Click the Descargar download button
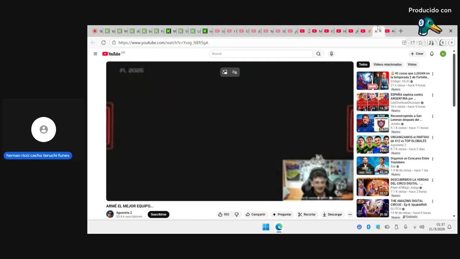Screen dimensions: 460x259 pyautogui.click(x=332, y=214)
